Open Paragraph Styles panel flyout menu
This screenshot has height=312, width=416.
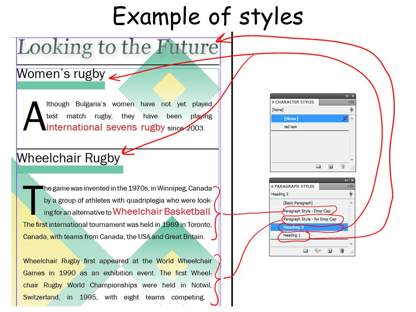coord(351,186)
